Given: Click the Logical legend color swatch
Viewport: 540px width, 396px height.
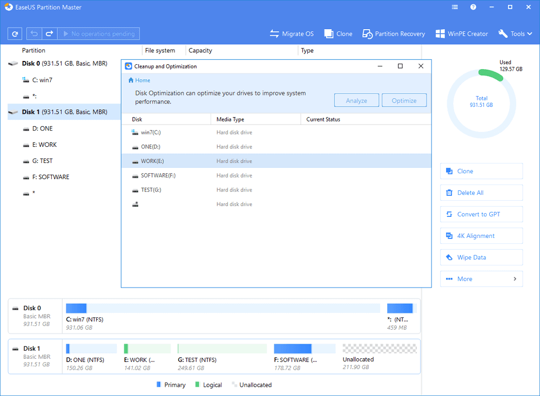Looking at the screenshot, I should 197,384.
